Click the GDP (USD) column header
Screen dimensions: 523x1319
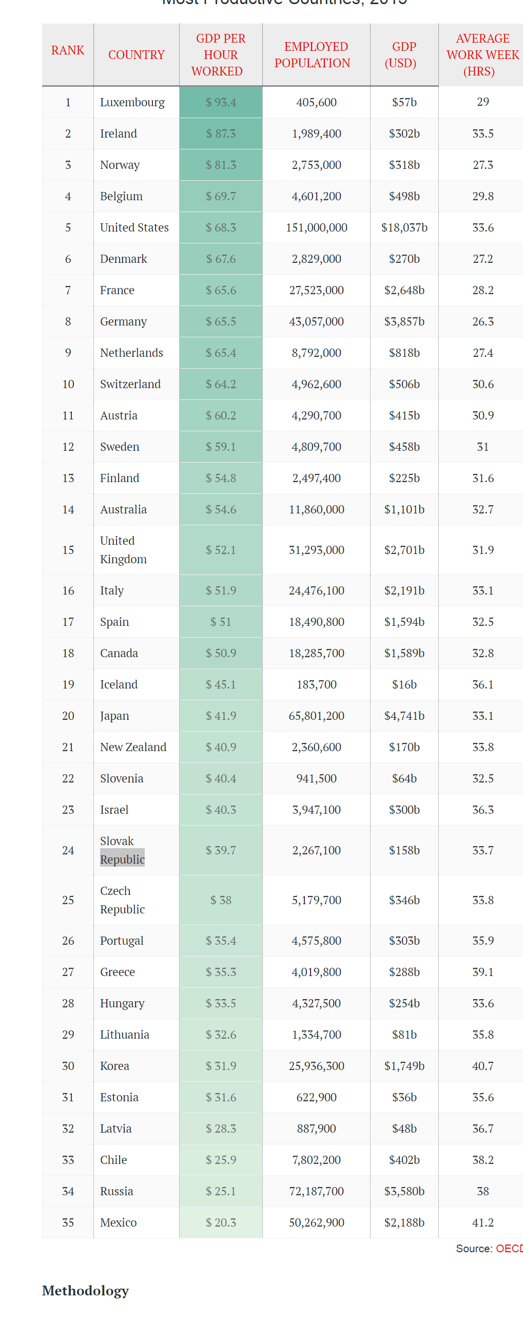(x=404, y=55)
